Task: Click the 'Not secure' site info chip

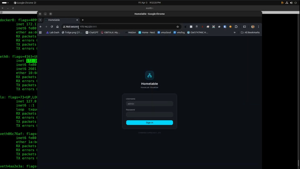Action: 70,27
